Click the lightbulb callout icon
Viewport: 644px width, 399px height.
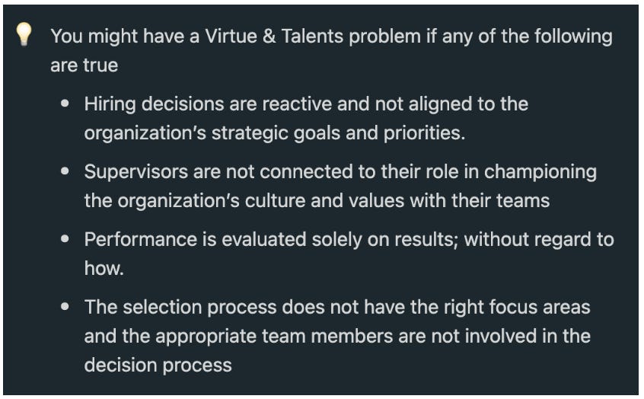point(24,34)
